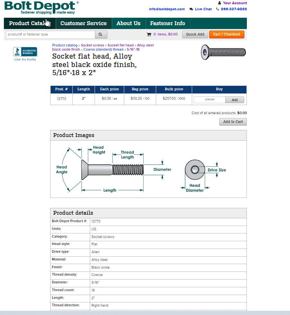Click the Each price column header
290x315 pixels.
109,89
